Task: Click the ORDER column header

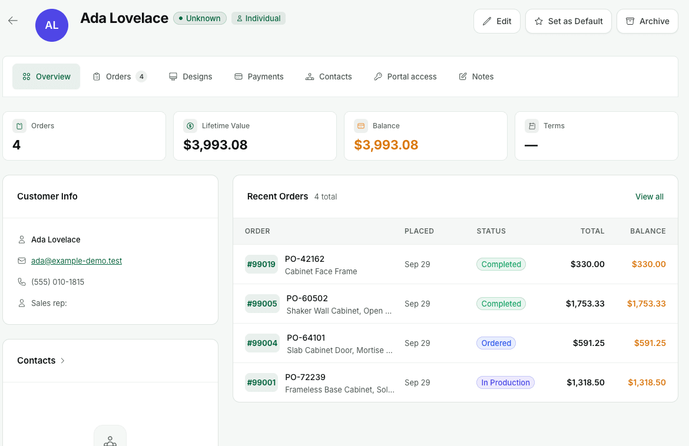Action: click(257, 231)
